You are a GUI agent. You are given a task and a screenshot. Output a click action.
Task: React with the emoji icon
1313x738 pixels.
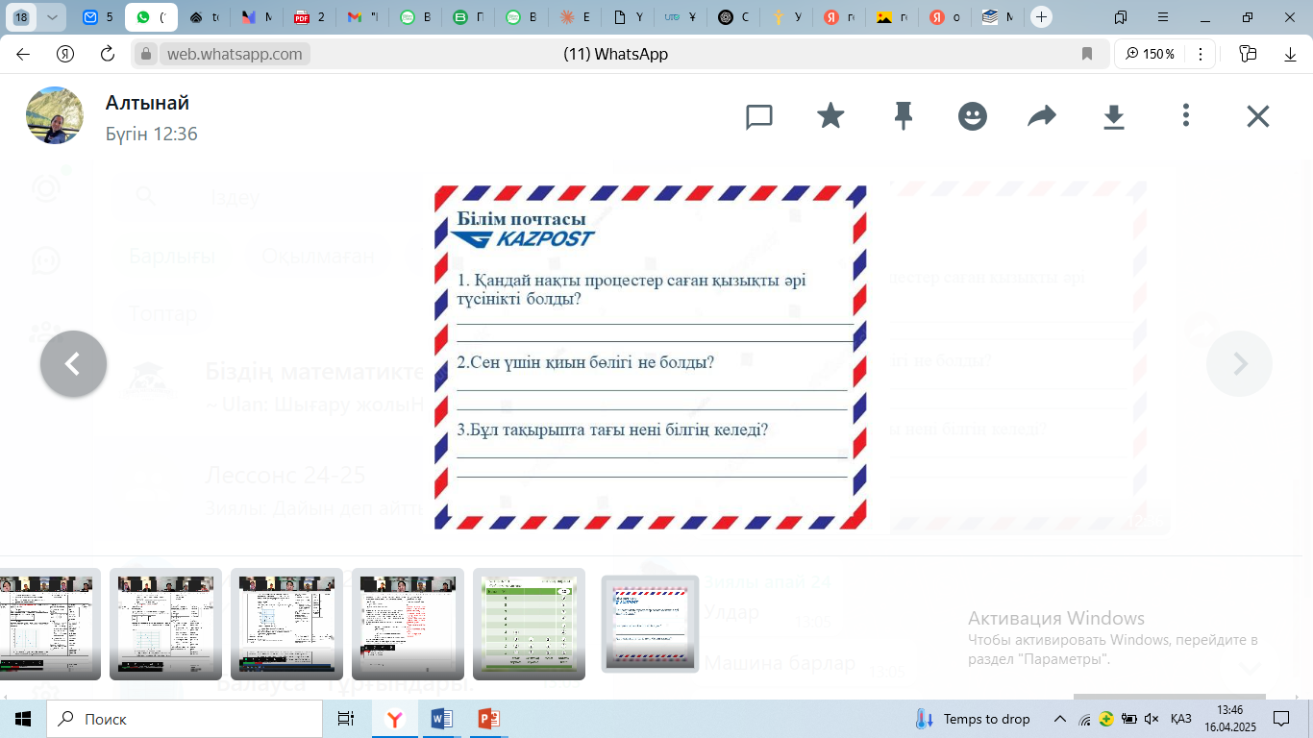coord(973,117)
